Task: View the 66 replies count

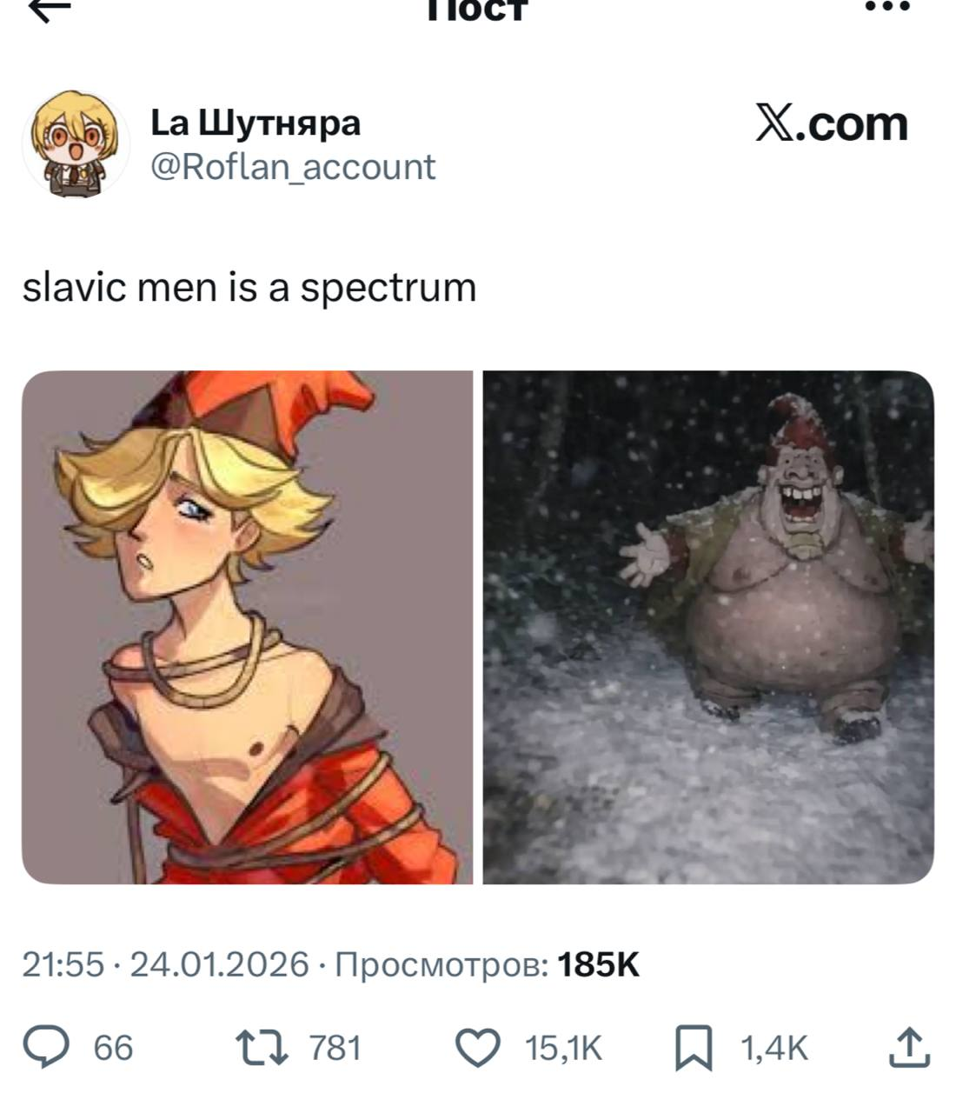Action: coord(113,1048)
